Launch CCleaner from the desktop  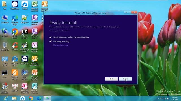(x=15, y=47)
